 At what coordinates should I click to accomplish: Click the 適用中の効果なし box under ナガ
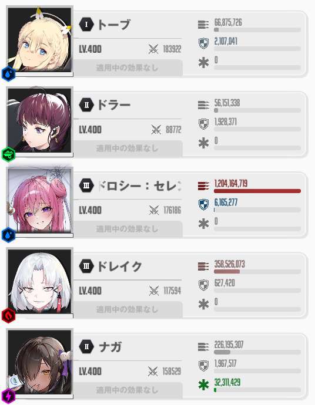[x=128, y=390]
